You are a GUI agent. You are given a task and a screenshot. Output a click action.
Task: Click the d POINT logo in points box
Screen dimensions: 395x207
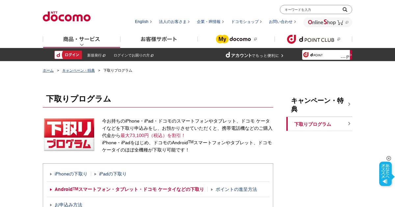tap(313, 55)
